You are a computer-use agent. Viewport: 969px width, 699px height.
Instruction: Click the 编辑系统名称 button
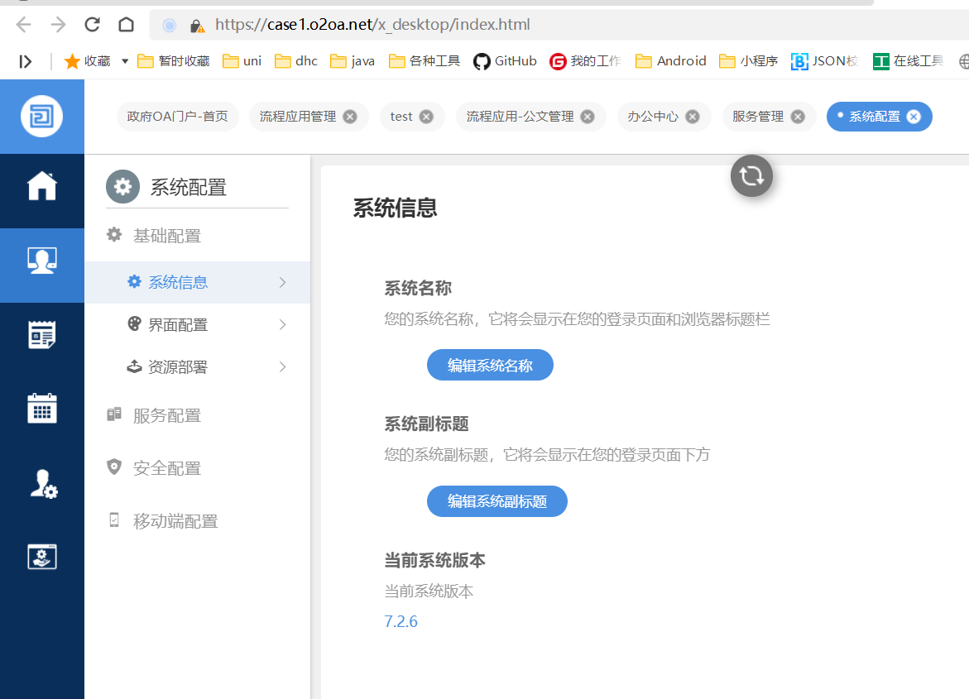490,365
